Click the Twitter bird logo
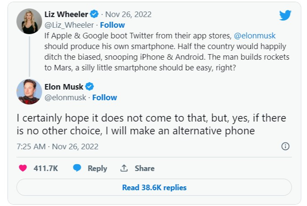307x206 pixels. click(285, 15)
